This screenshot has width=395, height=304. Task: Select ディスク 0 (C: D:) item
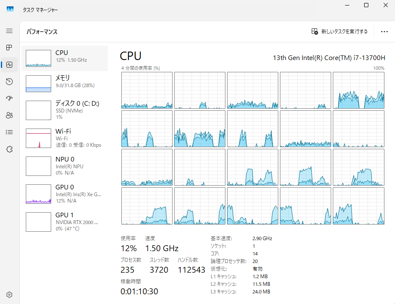tap(65, 110)
